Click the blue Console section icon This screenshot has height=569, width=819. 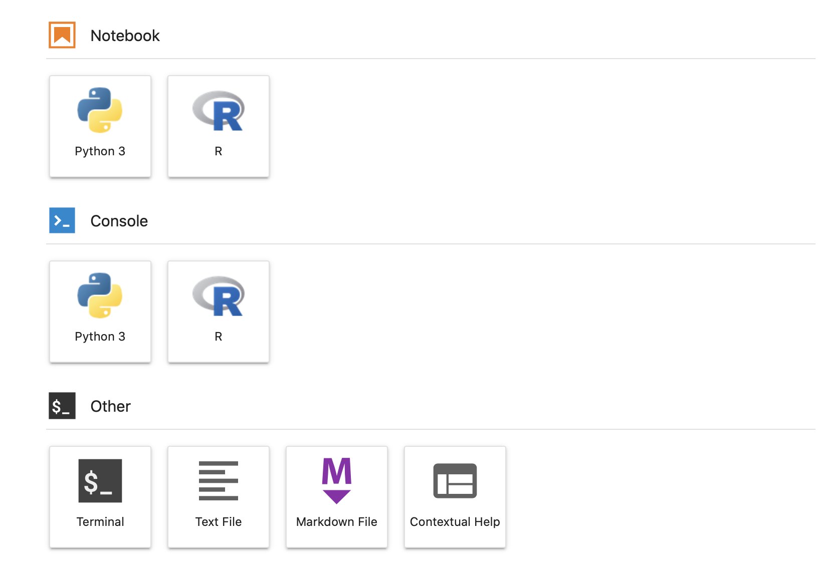coord(62,220)
